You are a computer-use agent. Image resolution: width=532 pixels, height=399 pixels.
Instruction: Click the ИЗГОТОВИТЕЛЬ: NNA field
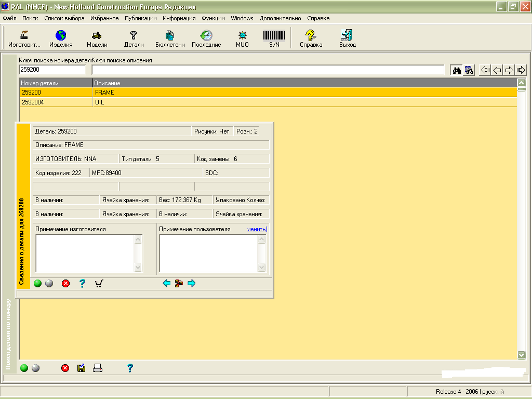pos(76,159)
